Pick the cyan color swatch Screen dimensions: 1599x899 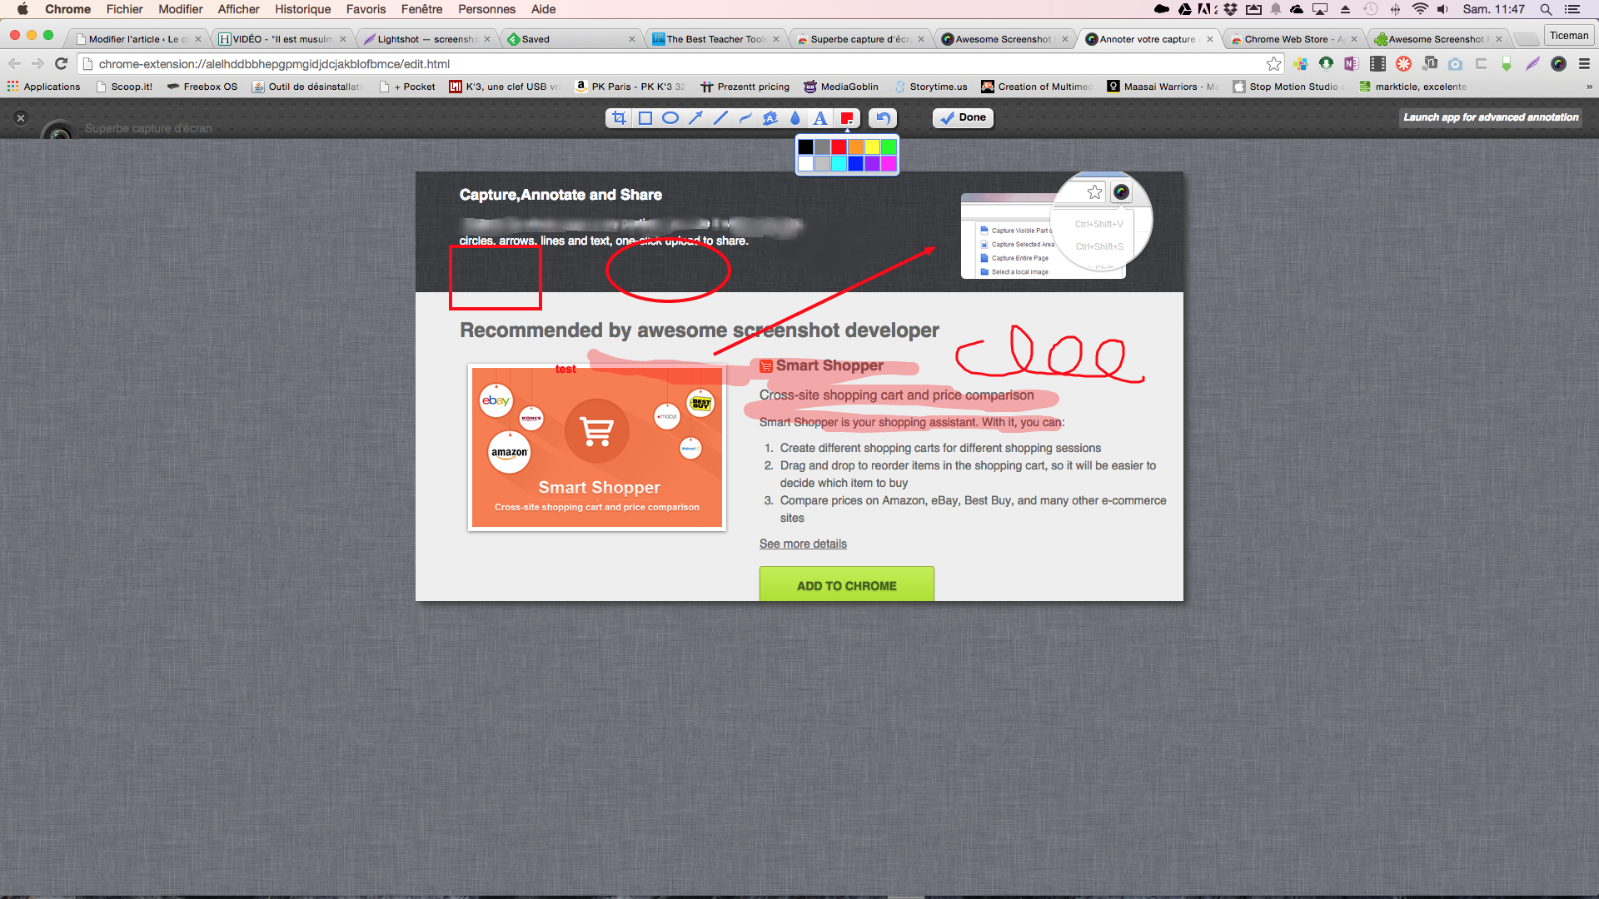tap(839, 163)
